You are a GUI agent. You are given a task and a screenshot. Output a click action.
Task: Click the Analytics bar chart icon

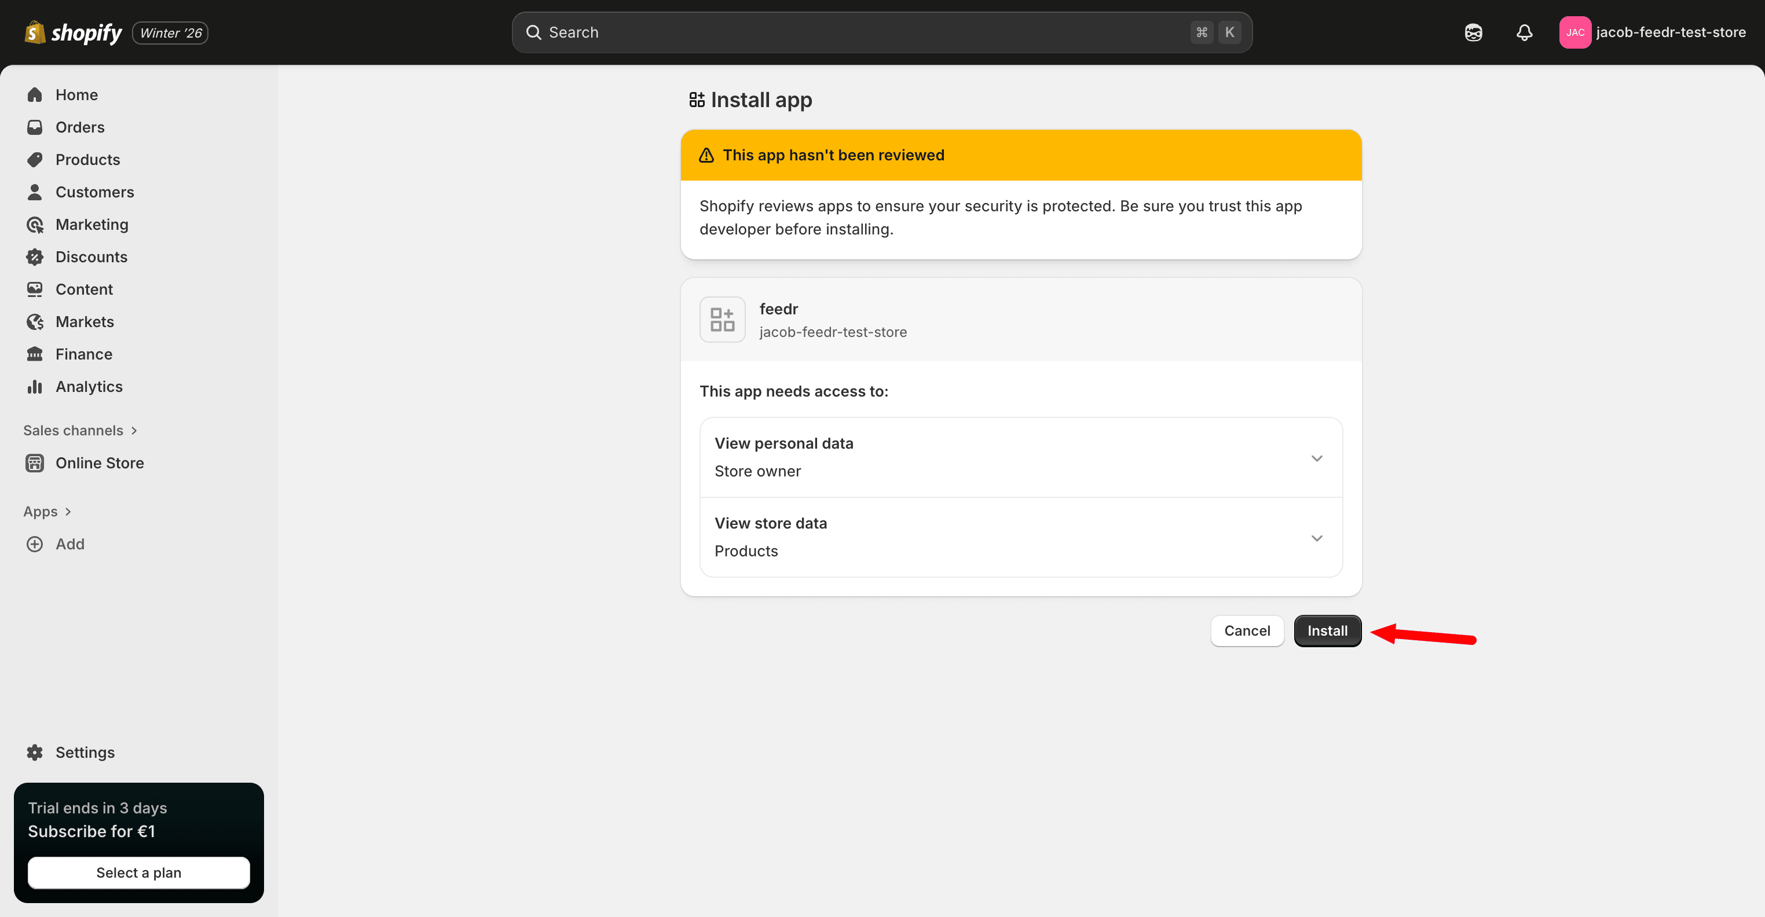35,387
